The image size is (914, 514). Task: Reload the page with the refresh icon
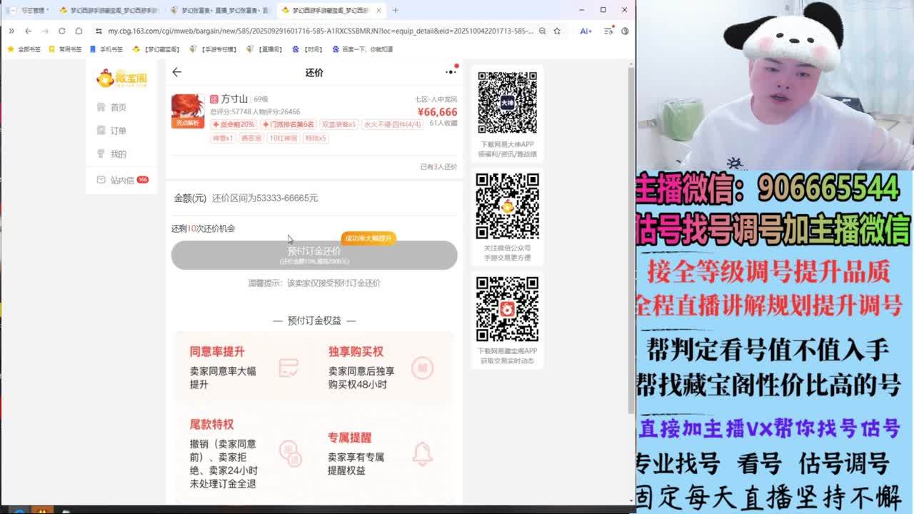(x=61, y=31)
